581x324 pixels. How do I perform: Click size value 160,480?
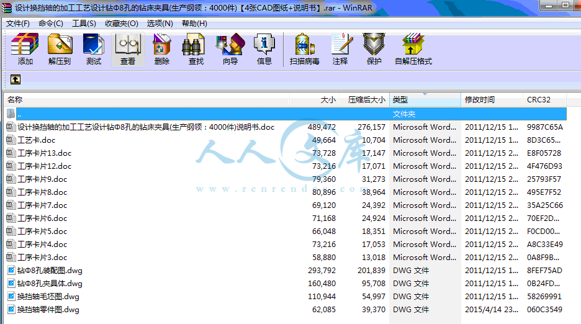322,283
